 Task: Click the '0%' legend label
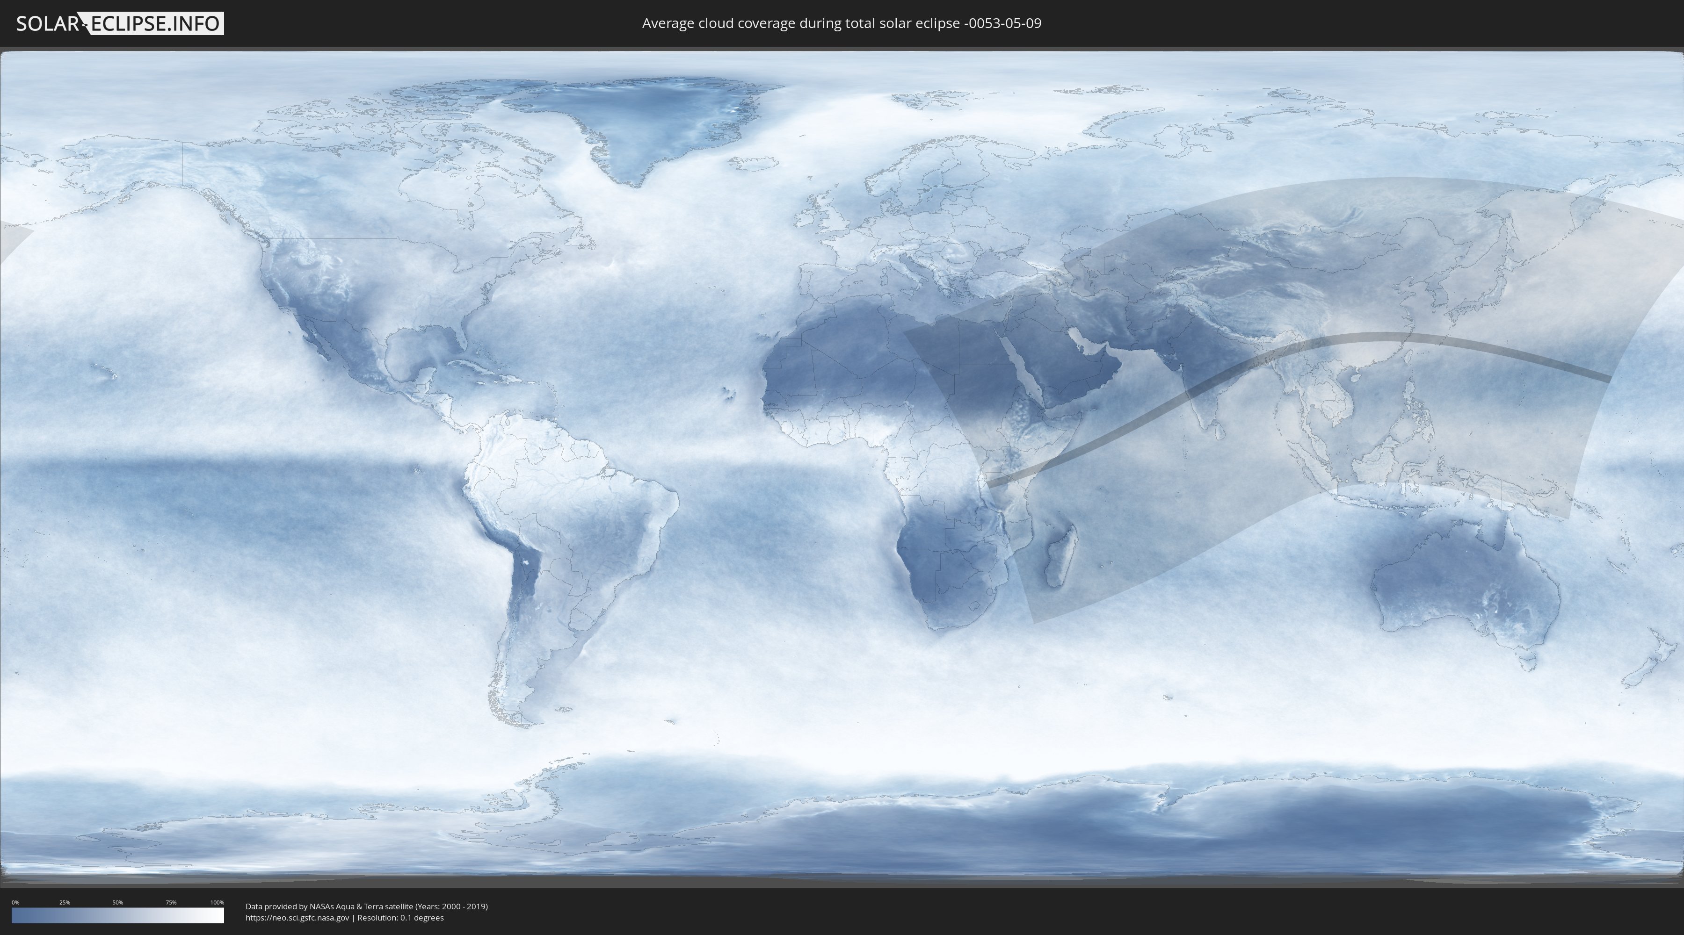15,902
